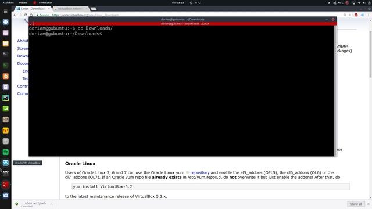This screenshot has height=209, width=372.
Task: Click Show all in the downloads bar
Action: tap(356, 204)
